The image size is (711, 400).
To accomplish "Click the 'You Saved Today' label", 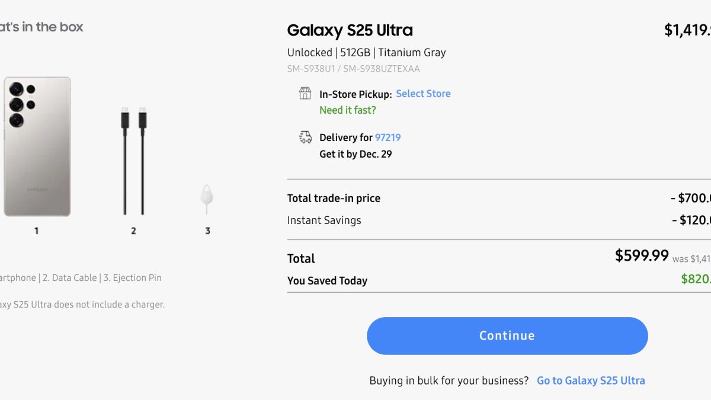I will click(327, 281).
